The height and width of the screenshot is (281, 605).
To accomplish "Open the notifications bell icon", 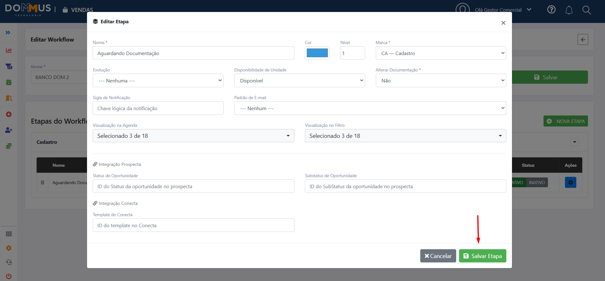I will click(569, 10).
